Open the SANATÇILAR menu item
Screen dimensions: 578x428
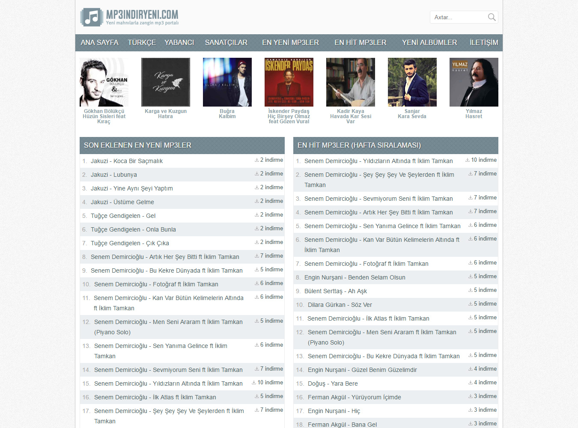tap(226, 43)
